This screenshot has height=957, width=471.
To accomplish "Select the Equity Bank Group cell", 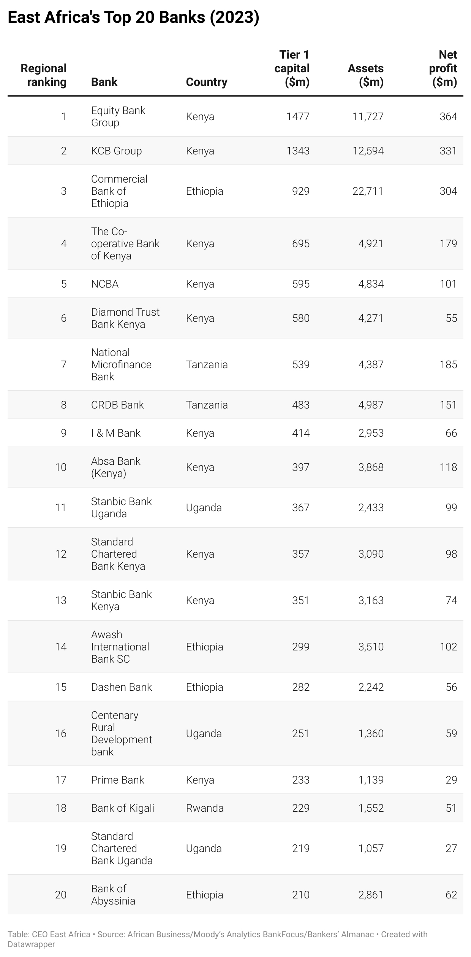I will (118, 116).
